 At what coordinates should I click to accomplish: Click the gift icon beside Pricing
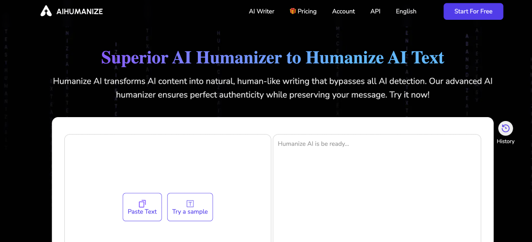coord(293,11)
